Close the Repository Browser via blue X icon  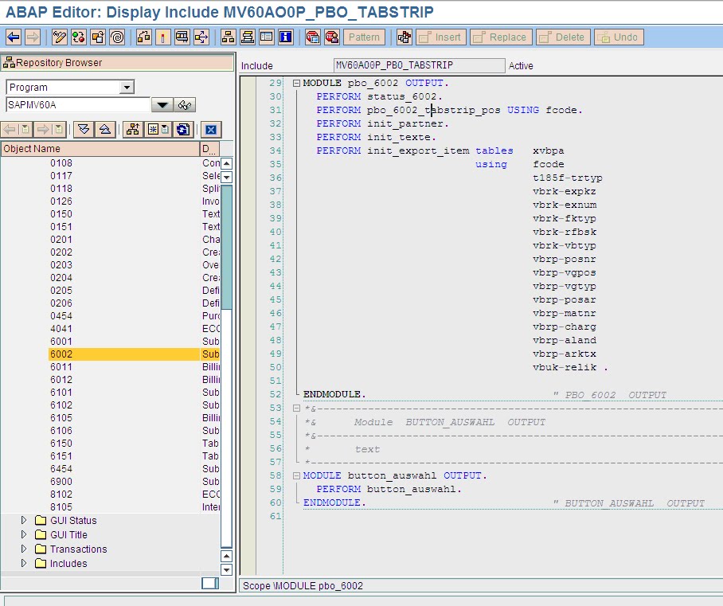tap(212, 129)
